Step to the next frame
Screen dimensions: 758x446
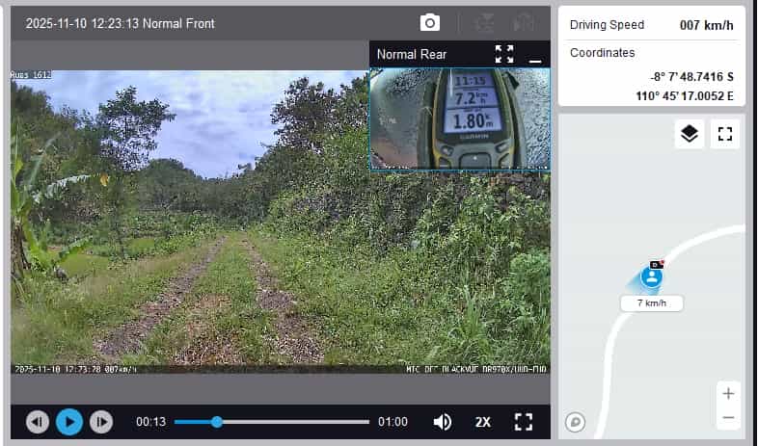100,422
